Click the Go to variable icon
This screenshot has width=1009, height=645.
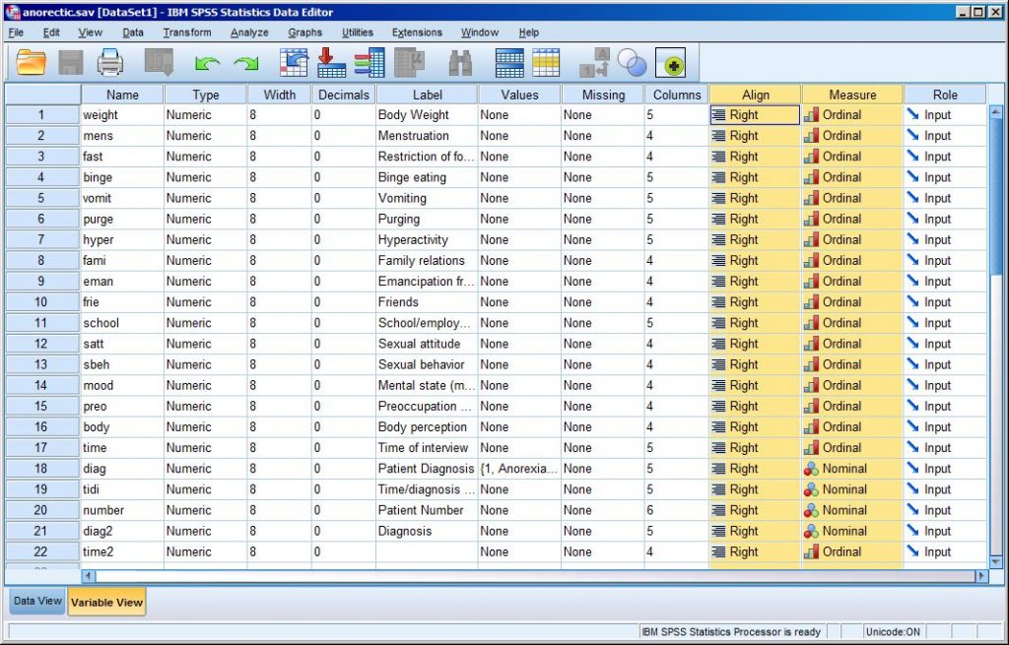pos(332,63)
